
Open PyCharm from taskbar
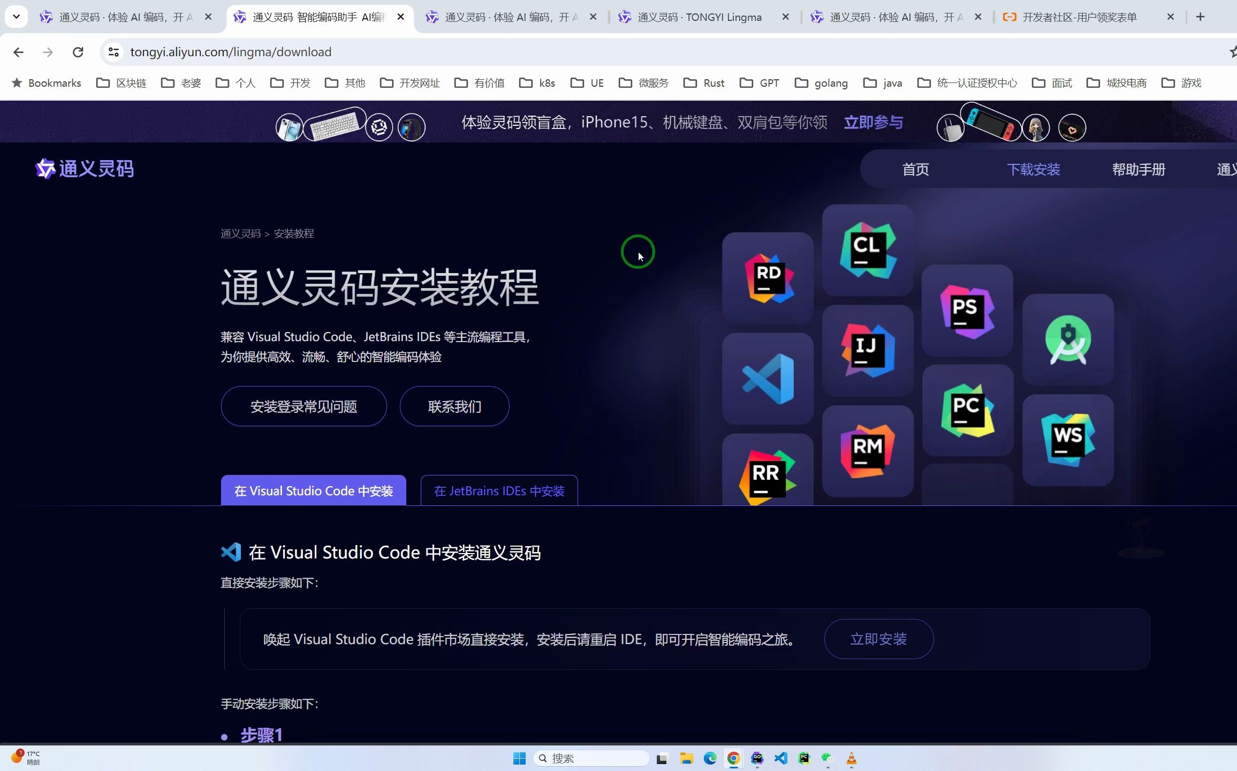[x=805, y=758]
